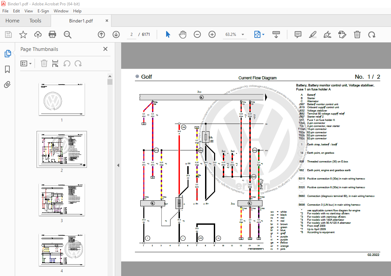Open zoom level dropdown at 63.2%

point(243,34)
